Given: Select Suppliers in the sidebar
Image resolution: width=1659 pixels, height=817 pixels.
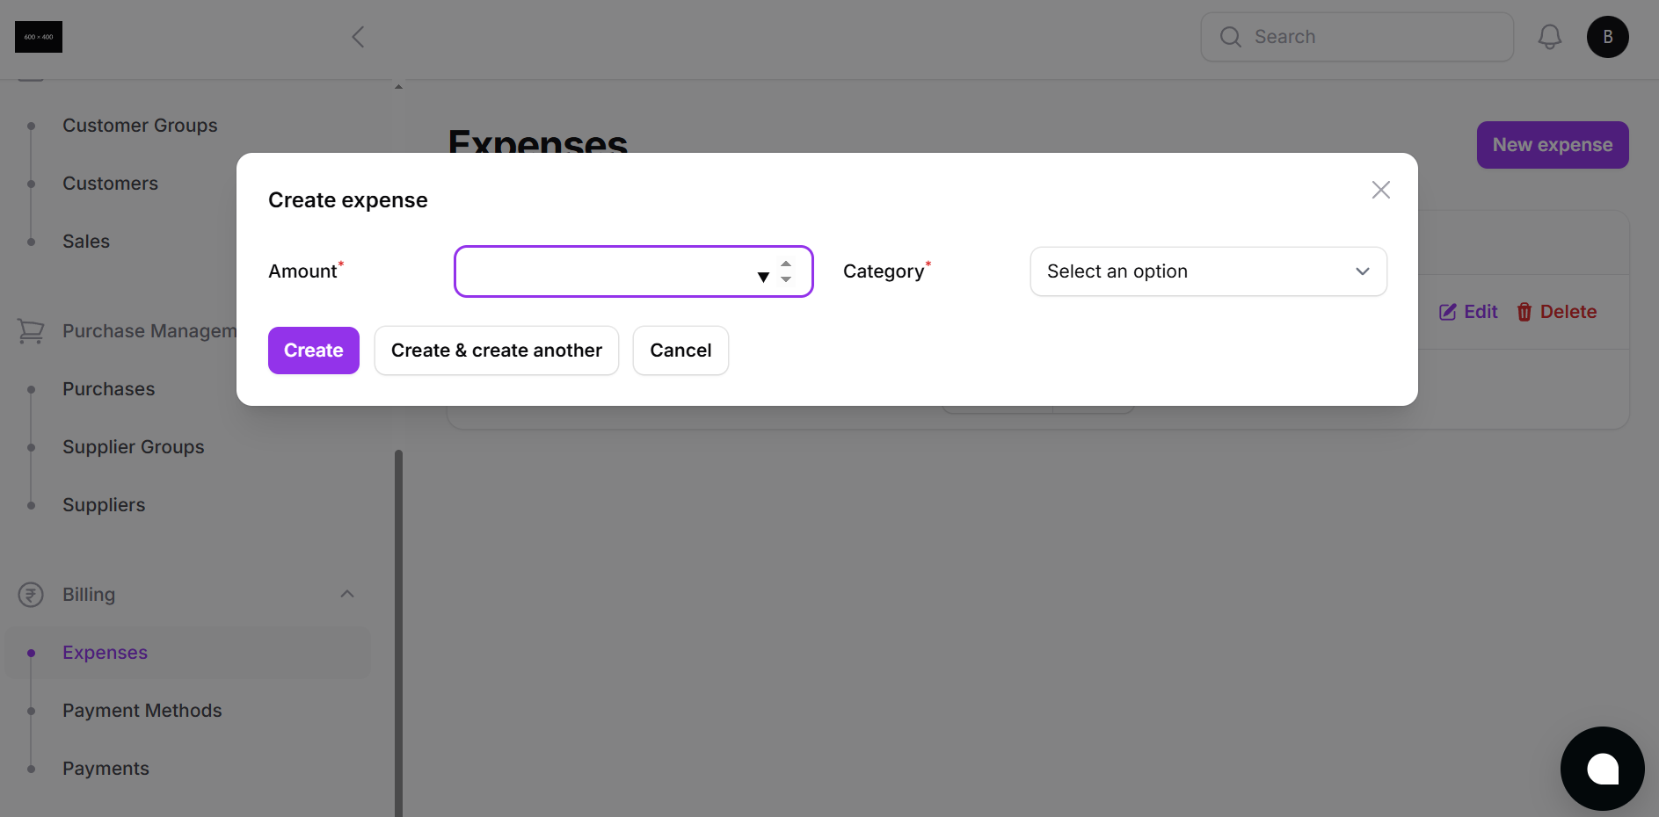Looking at the screenshot, I should (103, 504).
